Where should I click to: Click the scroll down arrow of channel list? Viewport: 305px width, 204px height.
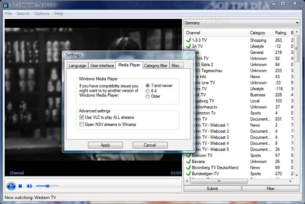click(x=297, y=175)
